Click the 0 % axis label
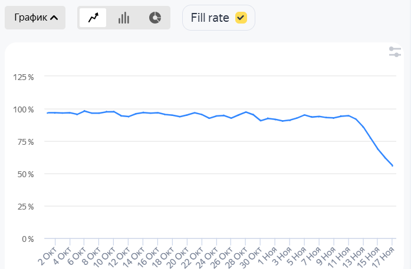 tap(28, 239)
